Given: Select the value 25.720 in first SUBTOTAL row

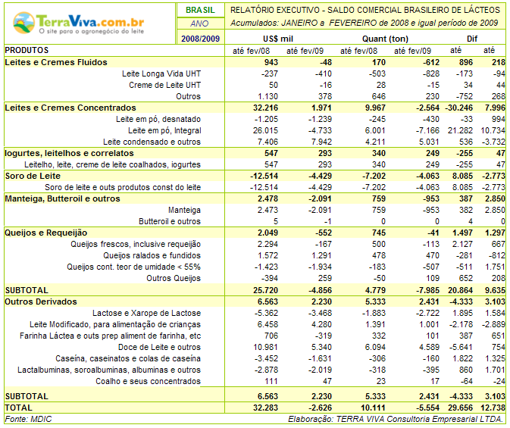Looking at the screenshot, I should (x=265, y=290).
